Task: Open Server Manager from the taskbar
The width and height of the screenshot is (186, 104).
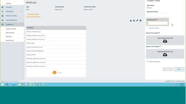Action: [x=8, y=85]
